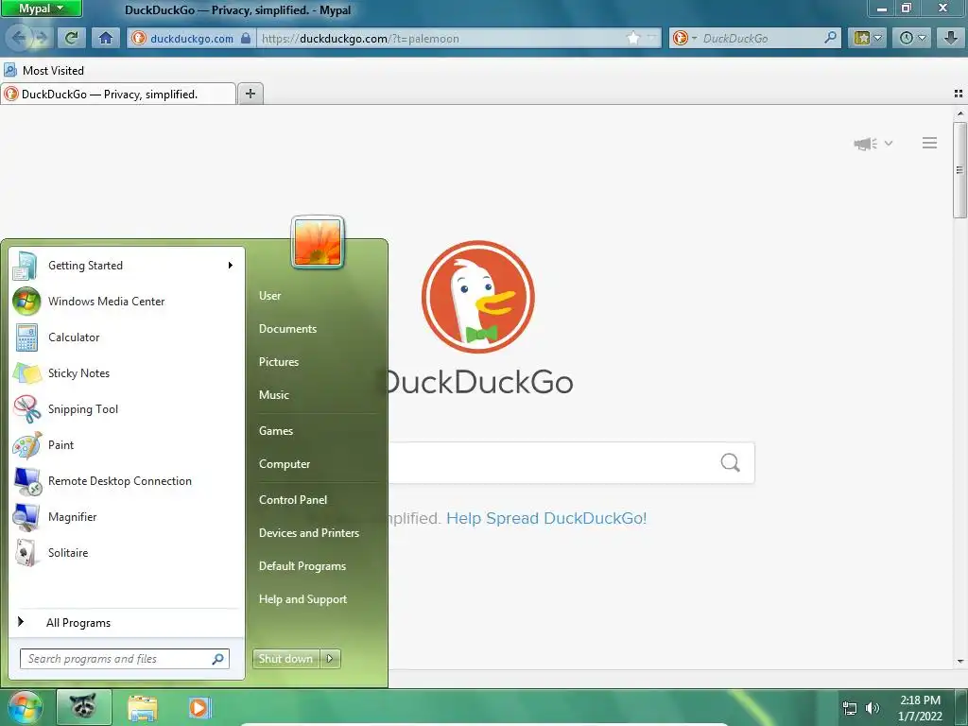The width and height of the screenshot is (968, 726).
Task: Open the browser Home page icon
Action: (x=106, y=38)
